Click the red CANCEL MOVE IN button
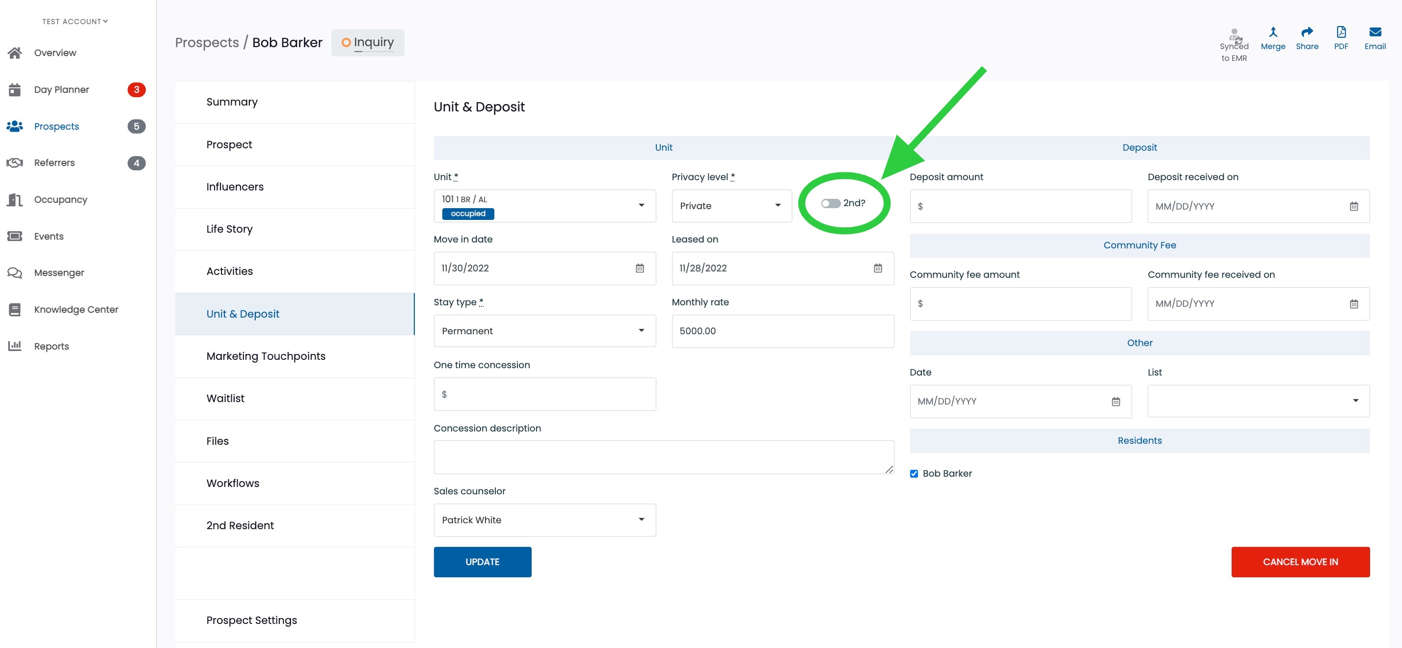Viewport: 1402px width, 648px height. (x=1300, y=562)
